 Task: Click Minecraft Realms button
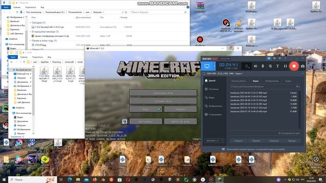click(x=180, y=109)
